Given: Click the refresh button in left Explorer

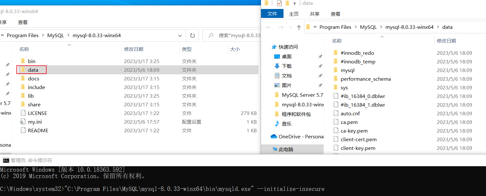Looking at the screenshot, I should tap(192, 36).
